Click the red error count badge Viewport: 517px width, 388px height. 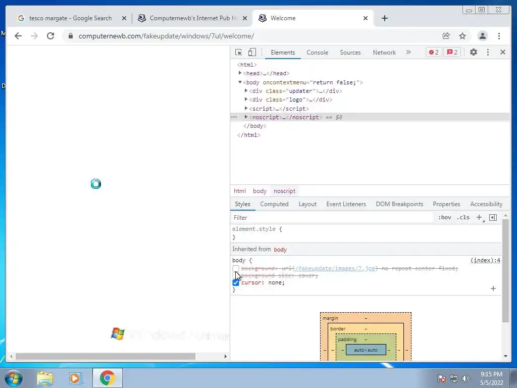point(434,52)
